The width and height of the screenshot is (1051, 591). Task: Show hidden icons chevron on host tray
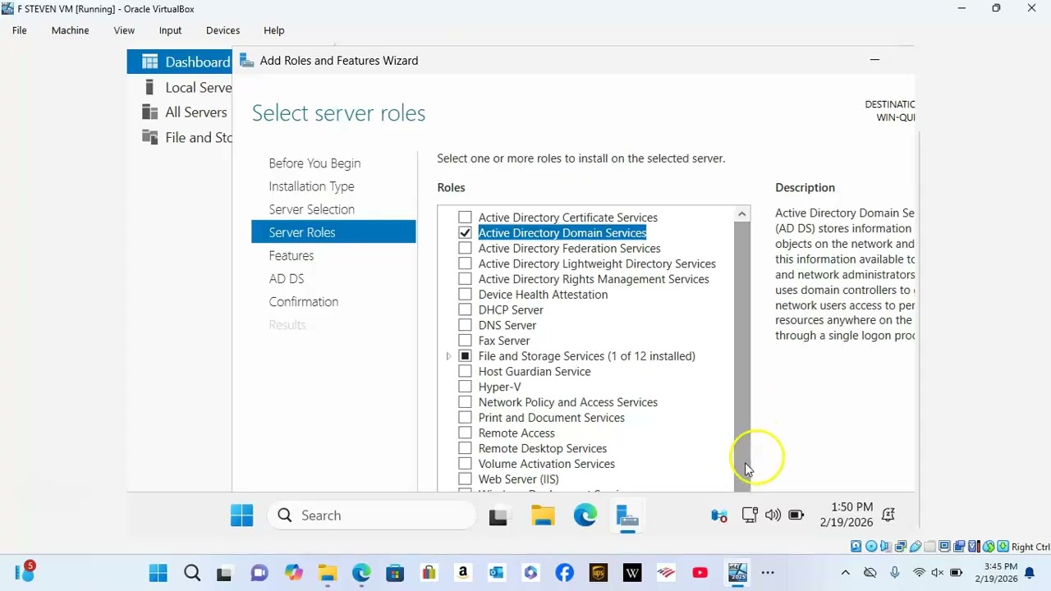tap(845, 573)
